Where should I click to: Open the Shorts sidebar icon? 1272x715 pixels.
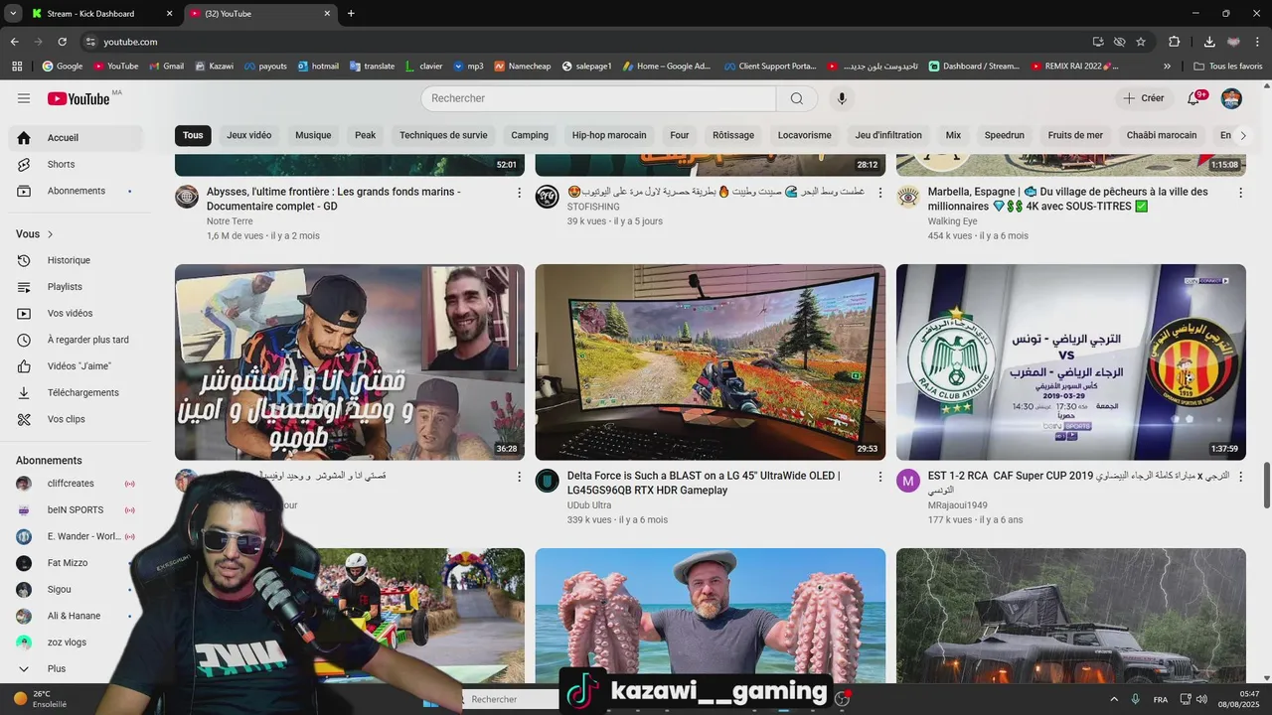click(x=24, y=164)
